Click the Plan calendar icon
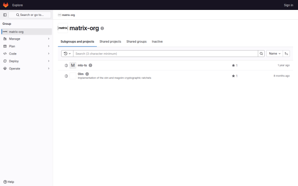The image size is (298, 186). tap(5, 46)
